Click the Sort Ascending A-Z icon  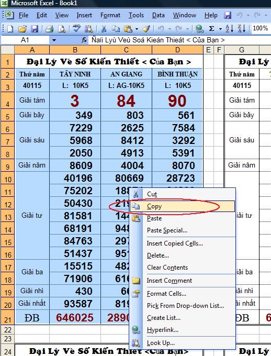pyautogui.click(x=229, y=29)
